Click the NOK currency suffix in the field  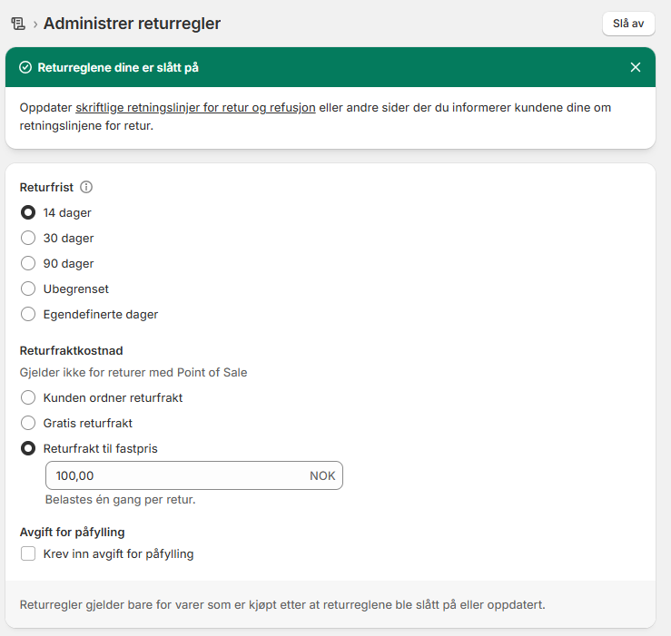coord(322,476)
